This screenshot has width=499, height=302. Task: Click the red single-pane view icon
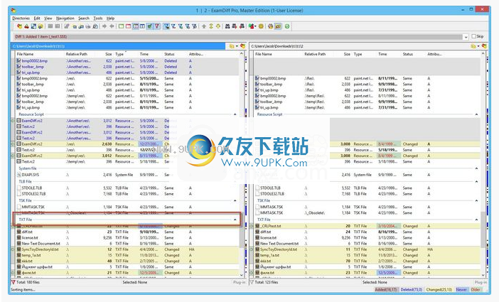[x=128, y=26]
